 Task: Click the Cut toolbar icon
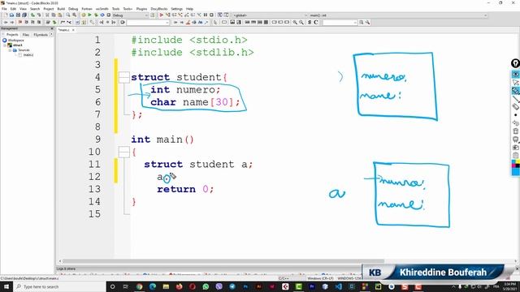(47, 15)
